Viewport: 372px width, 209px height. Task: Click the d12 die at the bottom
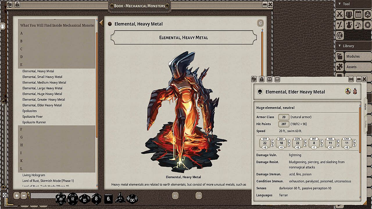click(x=73, y=199)
